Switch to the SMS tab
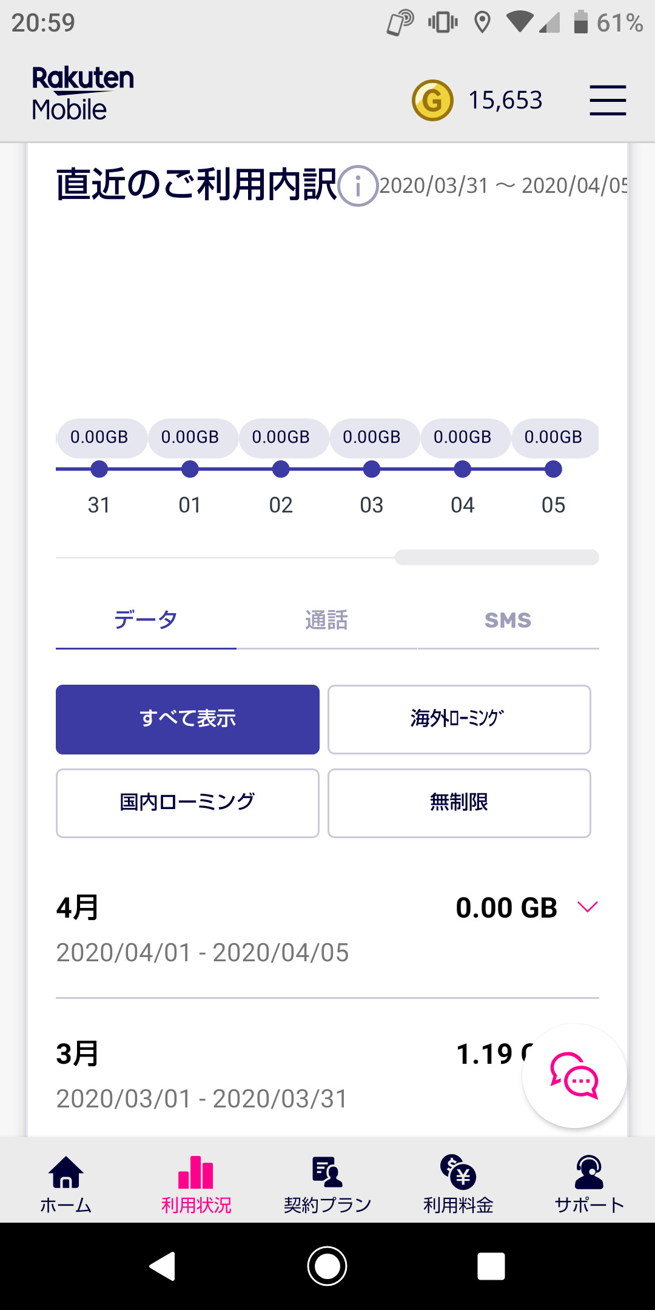 [508, 620]
